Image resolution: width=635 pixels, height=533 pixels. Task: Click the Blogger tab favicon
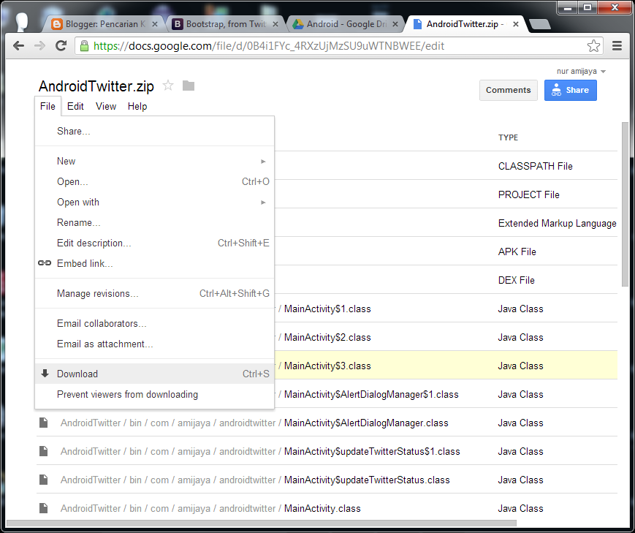[57, 24]
